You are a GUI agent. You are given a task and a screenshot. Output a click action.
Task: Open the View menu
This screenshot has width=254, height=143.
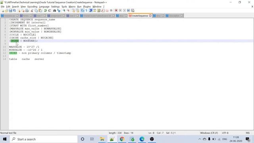pos(23,7)
